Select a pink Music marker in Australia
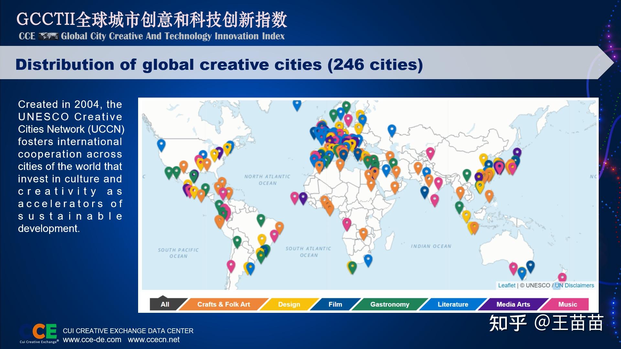Screen dimensions: 621x349 point(513,267)
